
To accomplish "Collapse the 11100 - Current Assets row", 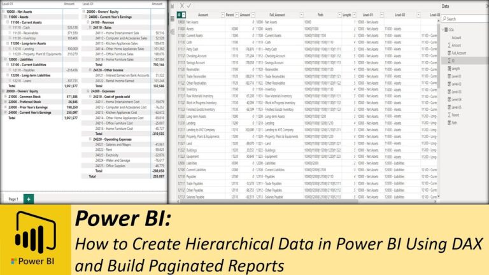I will pos(8,22).
